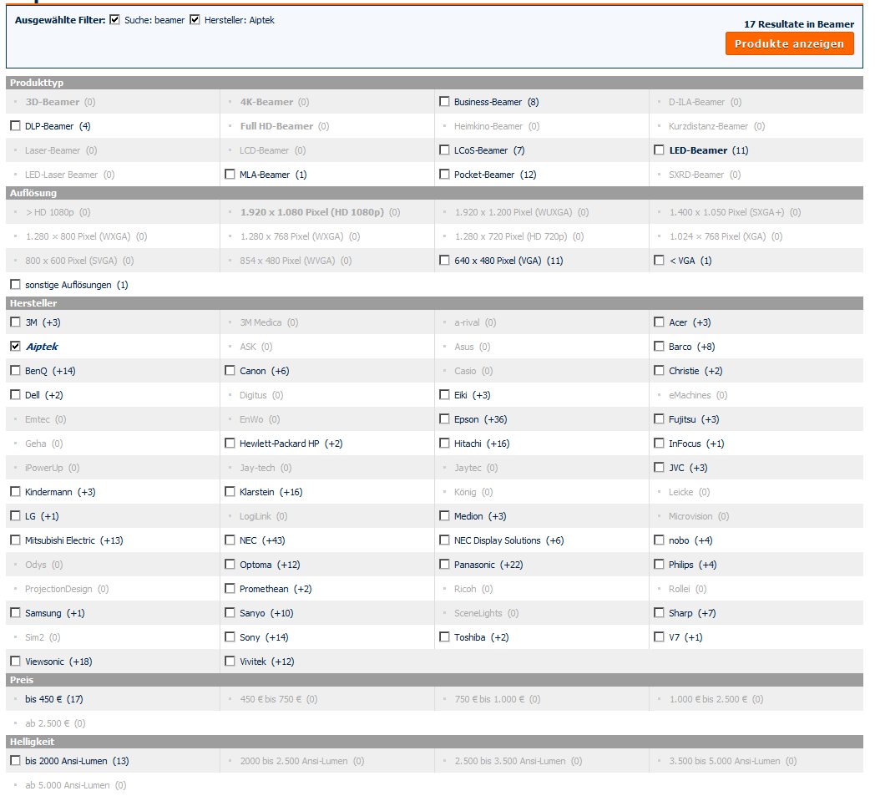Remove the 'Hersteller: Aiptek' selected filter
The height and width of the screenshot is (796, 875).
tap(195, 20)
